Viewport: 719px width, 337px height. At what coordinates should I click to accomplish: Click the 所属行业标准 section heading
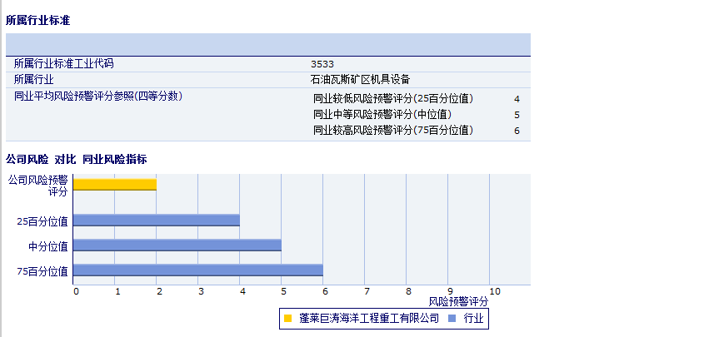coord(37,20)
